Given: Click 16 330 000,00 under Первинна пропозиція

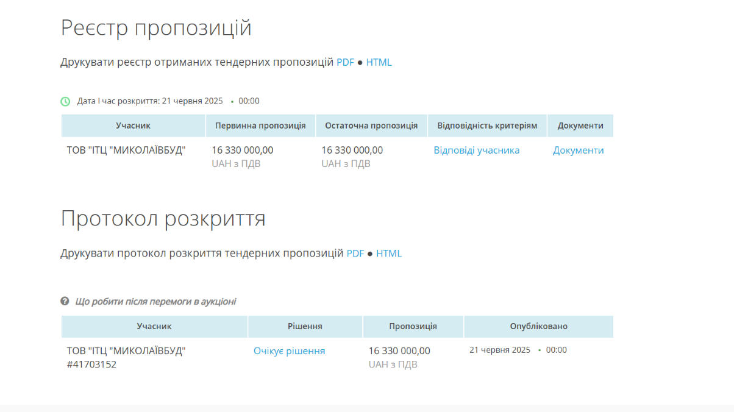Looking at the screenshot, I should coord(243,150).
